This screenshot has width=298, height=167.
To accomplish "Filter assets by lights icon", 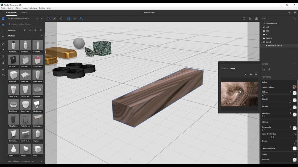I will pyautogui.click(x=36, y=30).
